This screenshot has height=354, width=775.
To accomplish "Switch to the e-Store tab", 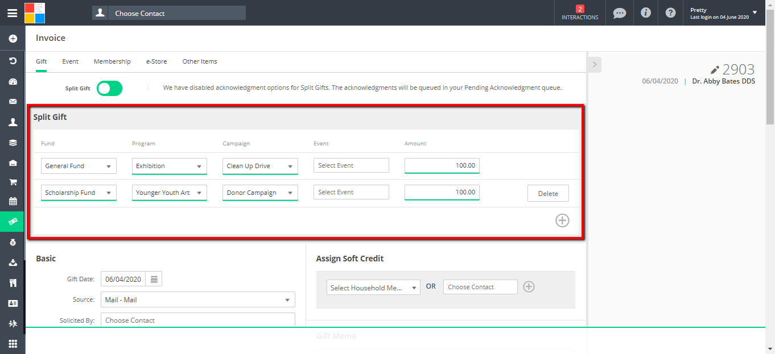I will [156, 61].
